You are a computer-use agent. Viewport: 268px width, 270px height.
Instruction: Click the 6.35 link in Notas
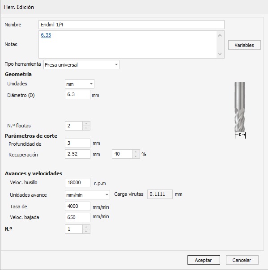point(46,35)
